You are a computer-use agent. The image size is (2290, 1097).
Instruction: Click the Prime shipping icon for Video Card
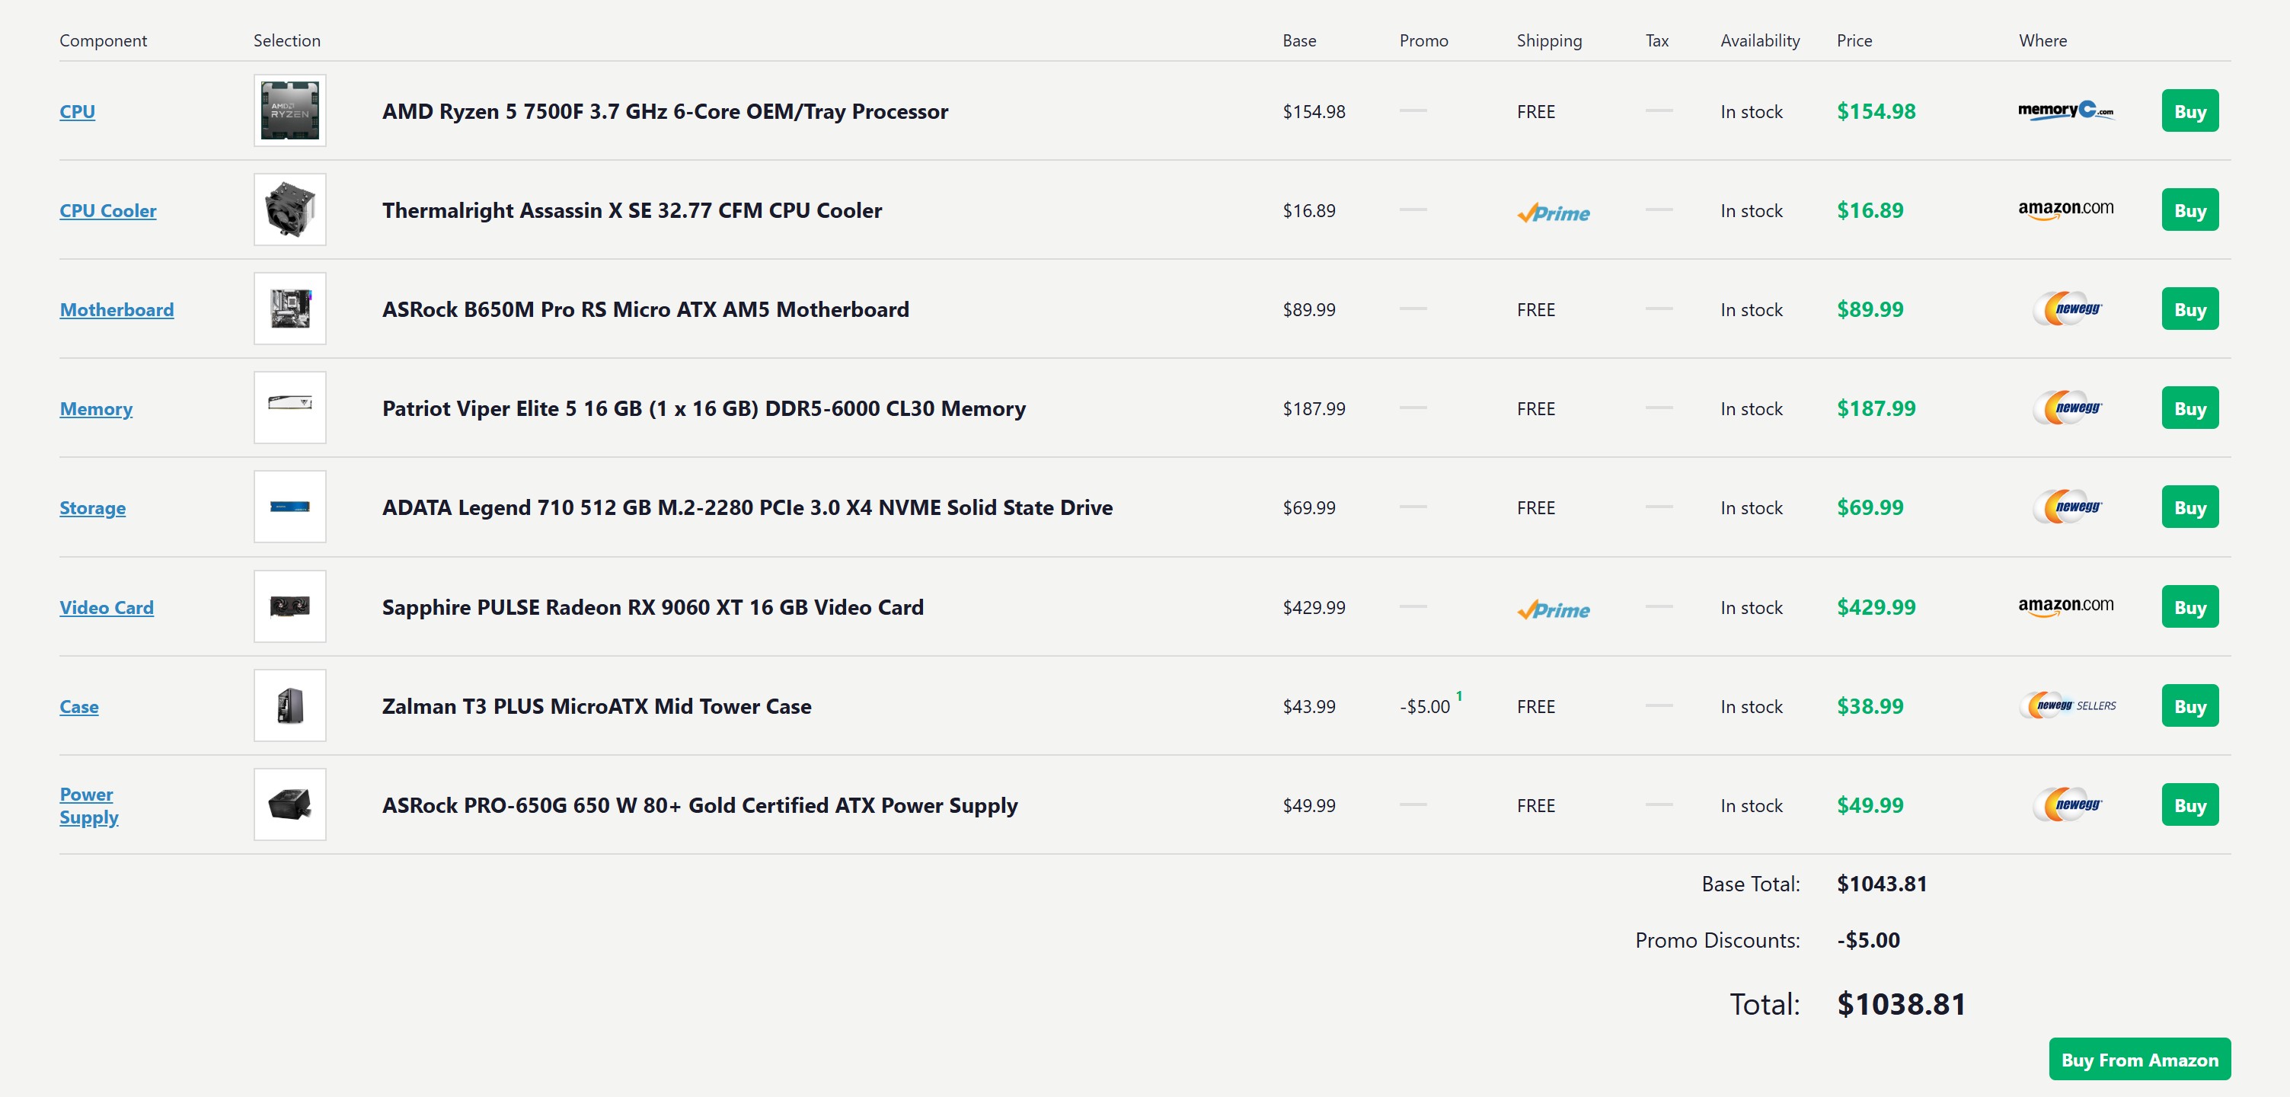point(1553,609)
